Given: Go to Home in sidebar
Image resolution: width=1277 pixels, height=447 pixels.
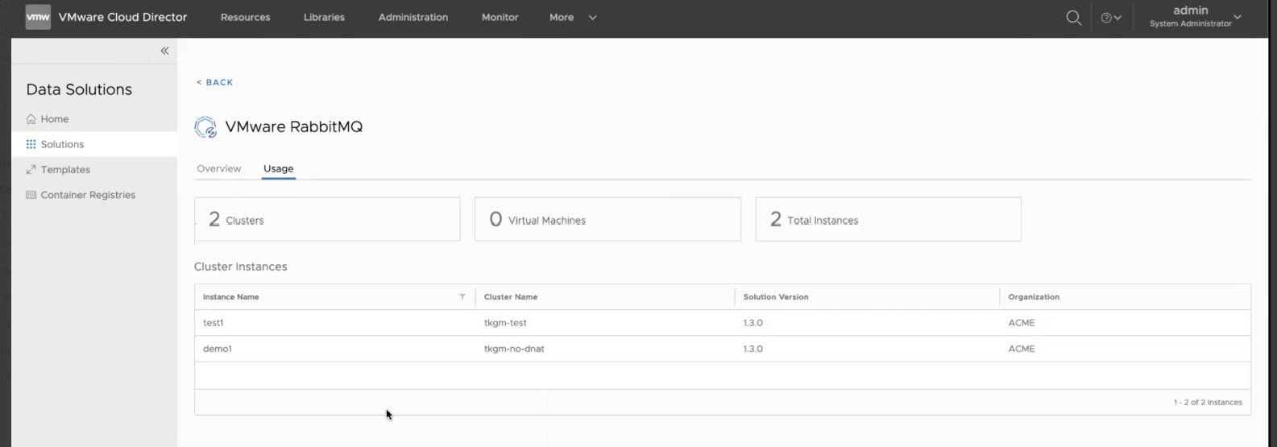Looking at the screenshot, I should click(54, 119).
